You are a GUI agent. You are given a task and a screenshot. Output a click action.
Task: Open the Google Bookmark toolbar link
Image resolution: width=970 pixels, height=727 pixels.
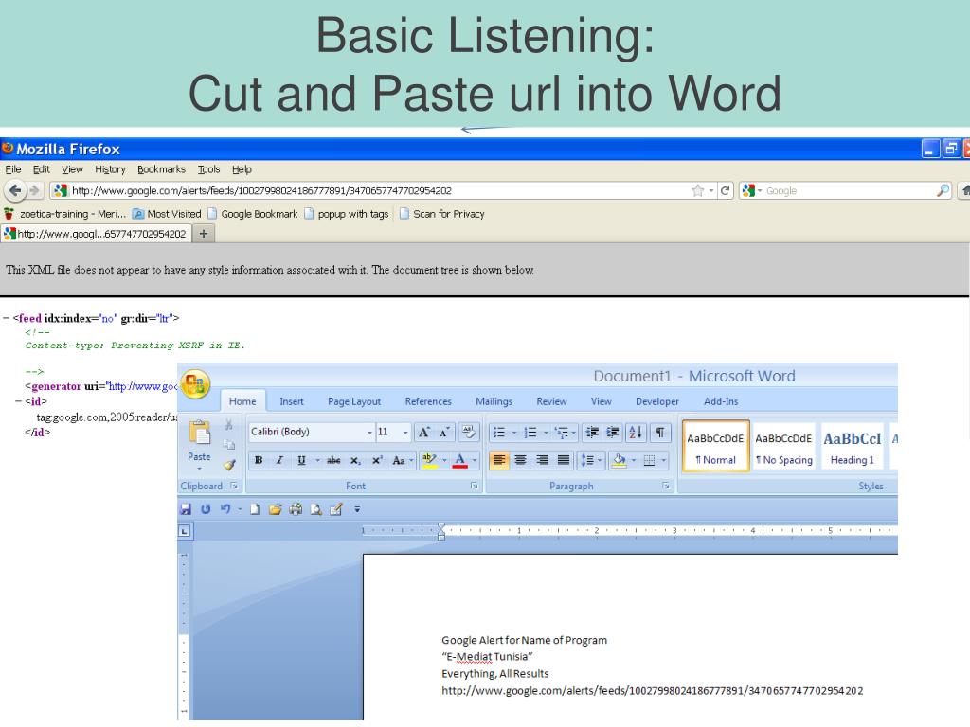[x=252, y=214]
